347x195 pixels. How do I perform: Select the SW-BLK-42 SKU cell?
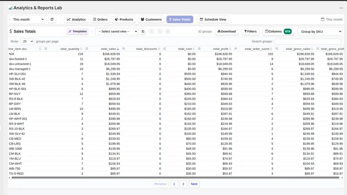17,79
